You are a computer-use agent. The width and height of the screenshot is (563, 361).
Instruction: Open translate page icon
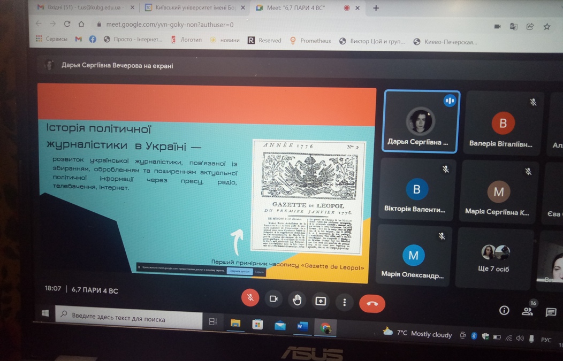514,27
